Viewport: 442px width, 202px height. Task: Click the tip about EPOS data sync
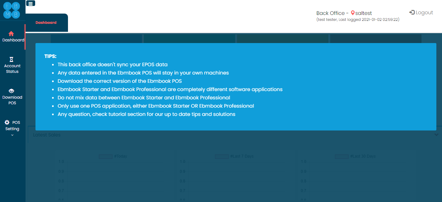pos(113,65)
